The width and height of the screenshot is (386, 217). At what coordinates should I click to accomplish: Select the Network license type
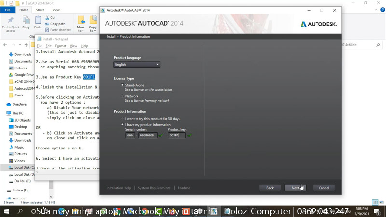tap(122, 96)
